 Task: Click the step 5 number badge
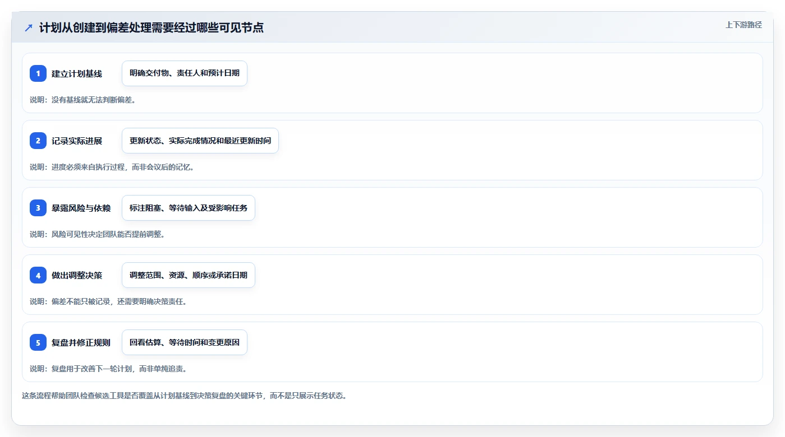coord(38,342)
